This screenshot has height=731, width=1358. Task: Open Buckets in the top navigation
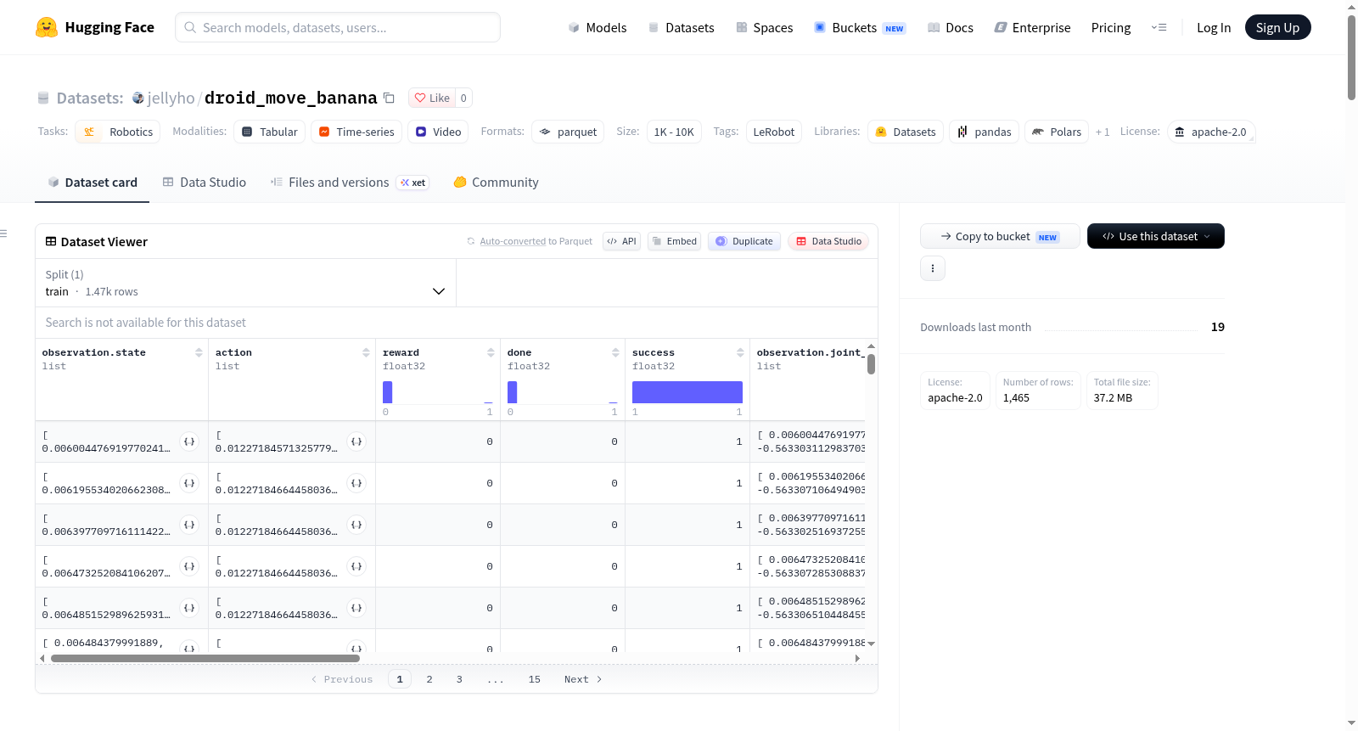pyautogui.click(x=860, y=28)
